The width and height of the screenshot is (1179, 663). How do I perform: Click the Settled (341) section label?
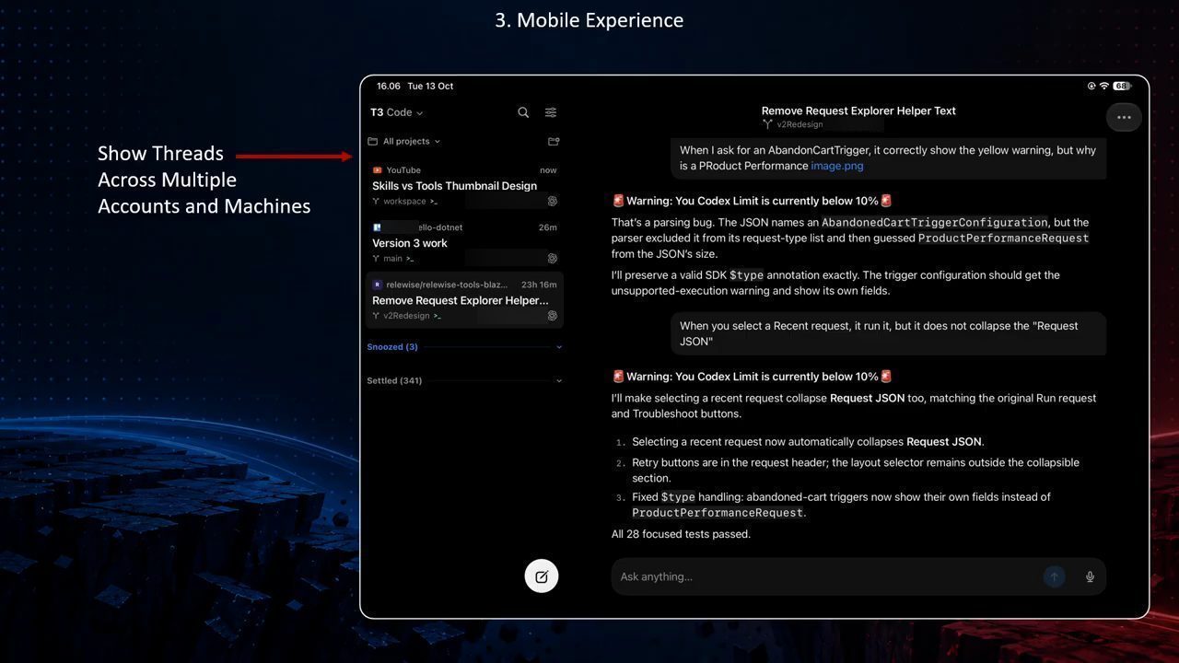point(394,380)
